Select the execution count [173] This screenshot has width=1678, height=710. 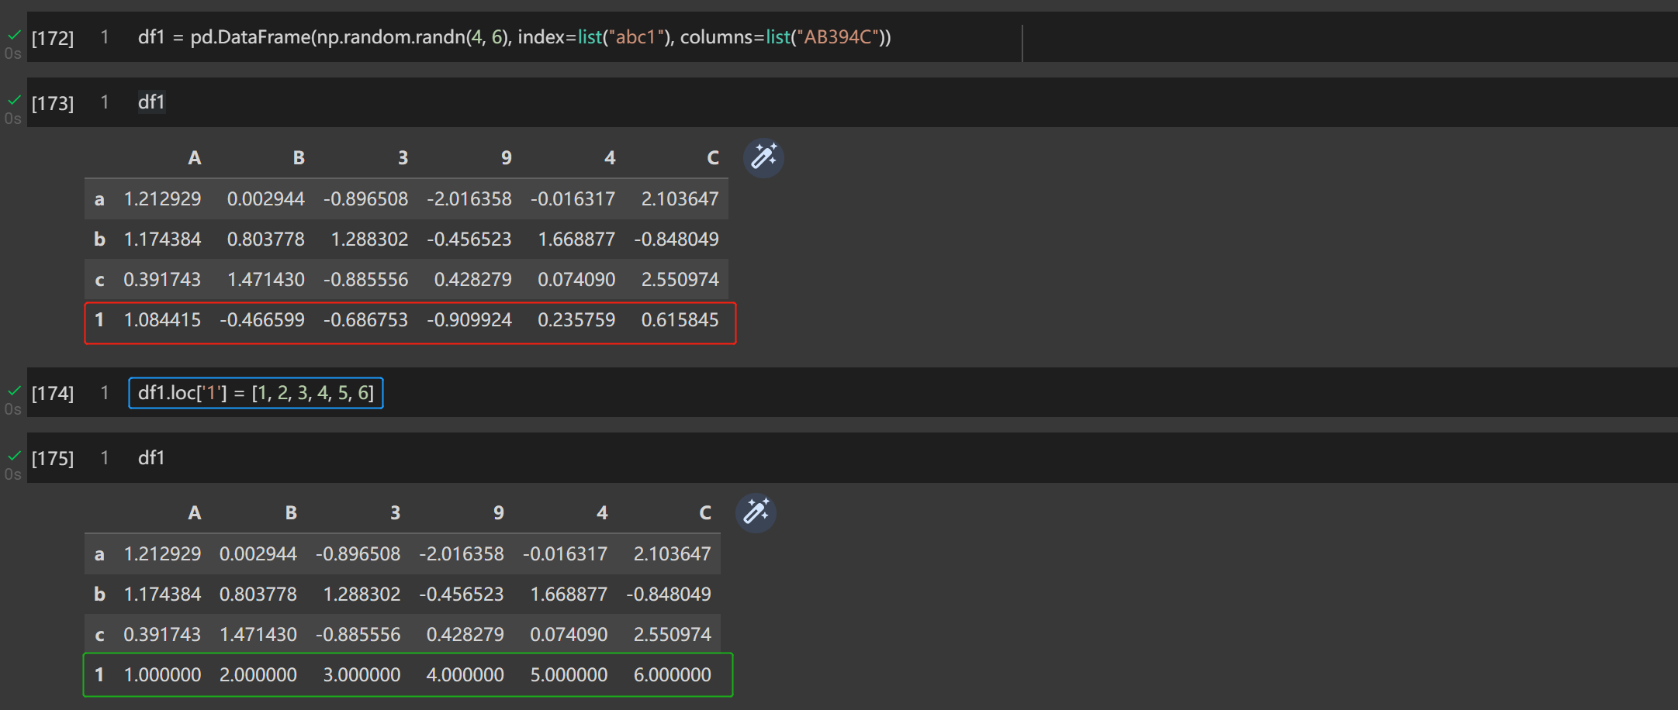pyautogui.click(x=53, y=103)
